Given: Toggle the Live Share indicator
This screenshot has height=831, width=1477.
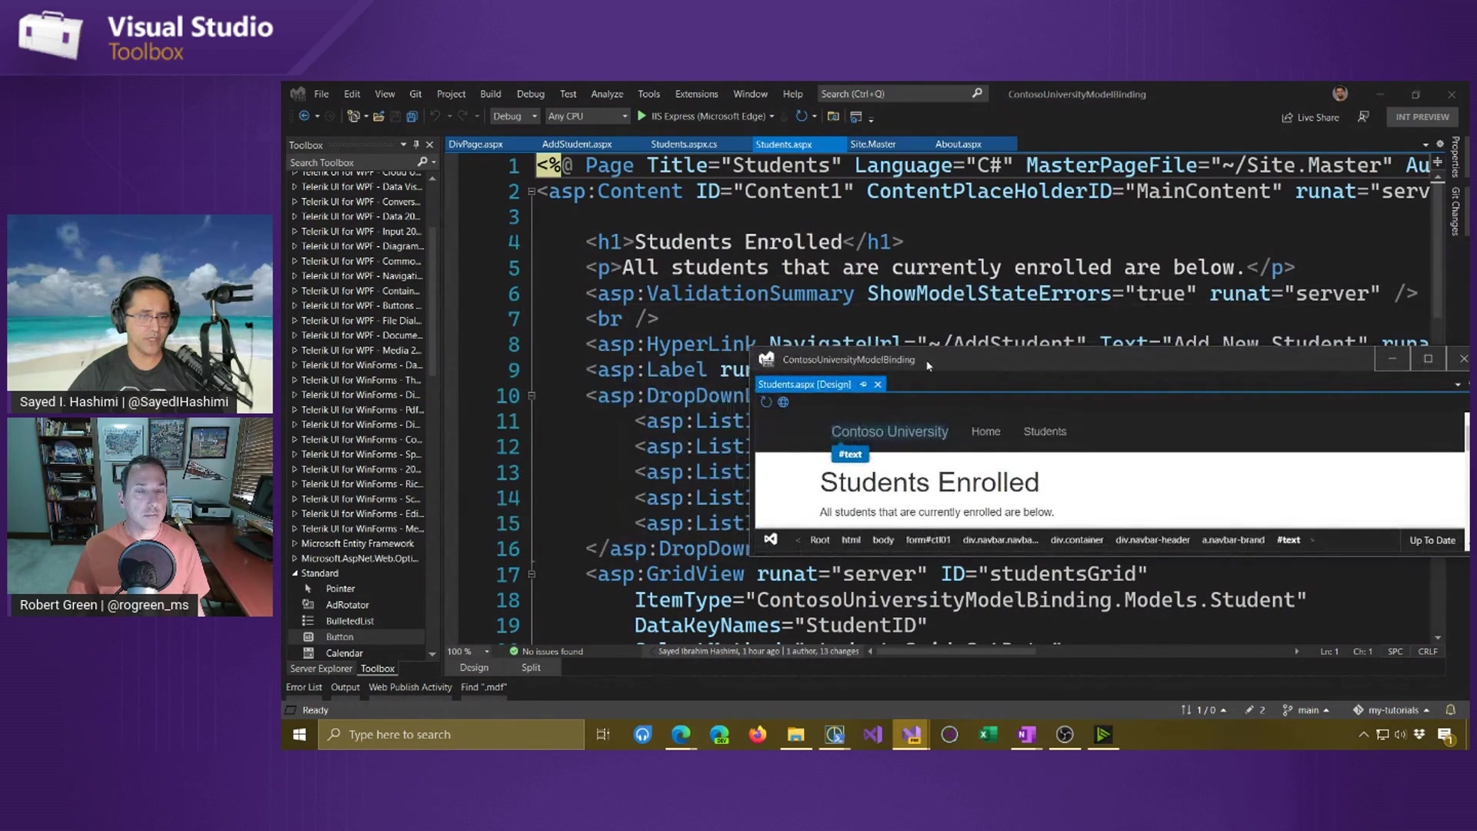Looking at the screenshot, I should pyautogui.click(x=1311, y=117).
